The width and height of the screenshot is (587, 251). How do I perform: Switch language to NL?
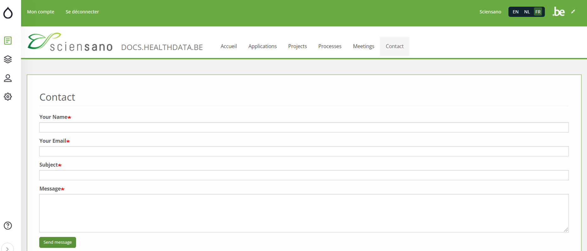[x=527, y=12]
